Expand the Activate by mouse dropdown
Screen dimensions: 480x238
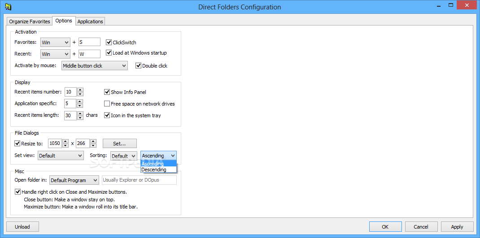(x=95, y=66)
